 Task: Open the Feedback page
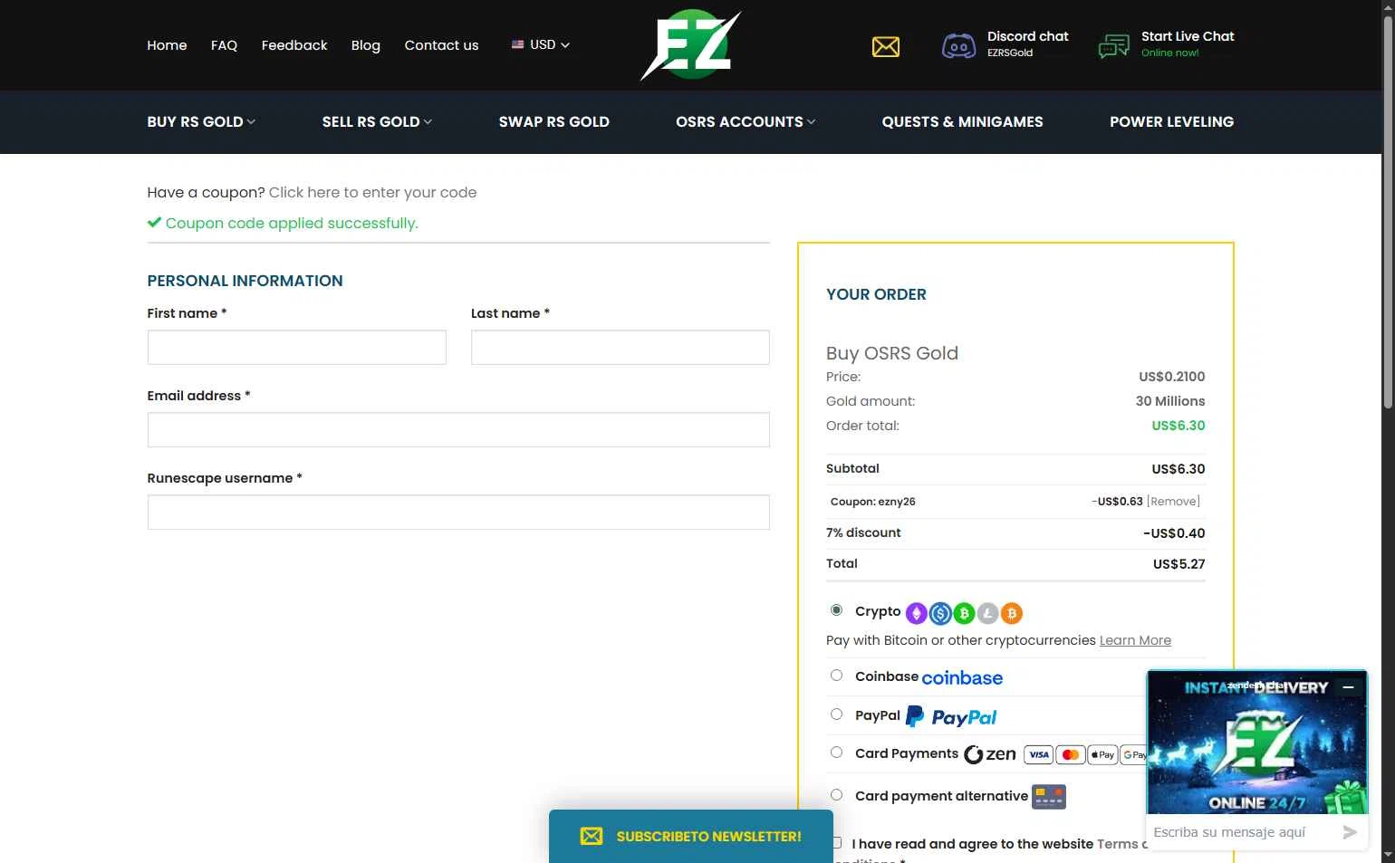[x=294, y=45]
